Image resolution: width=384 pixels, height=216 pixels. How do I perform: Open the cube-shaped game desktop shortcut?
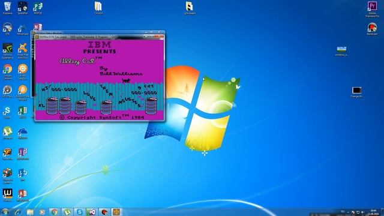pyautogui.click(x=7, y=175)
